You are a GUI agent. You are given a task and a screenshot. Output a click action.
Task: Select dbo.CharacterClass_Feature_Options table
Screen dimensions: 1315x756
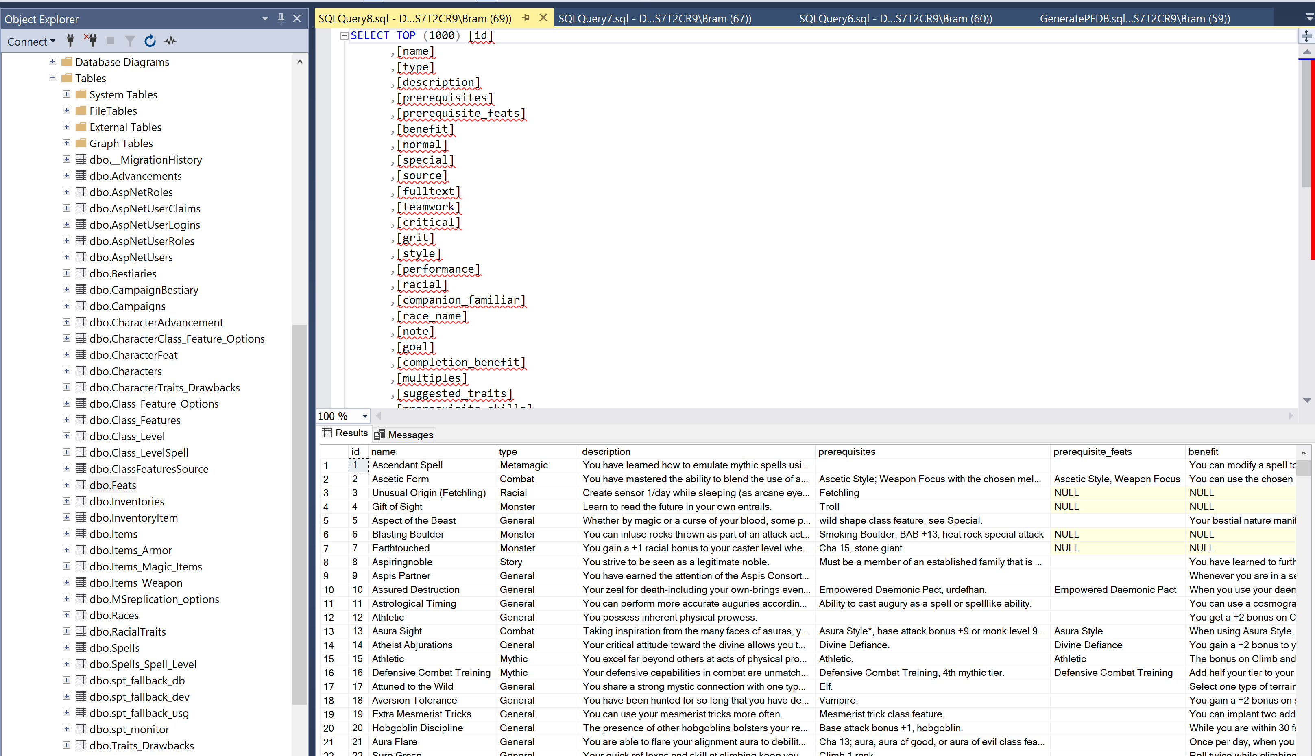coord(177,339)
